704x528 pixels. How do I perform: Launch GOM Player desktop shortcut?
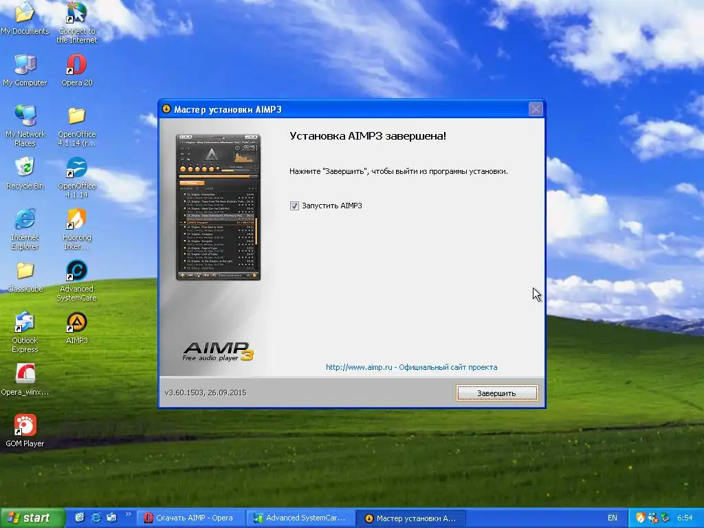click(25, 431)
